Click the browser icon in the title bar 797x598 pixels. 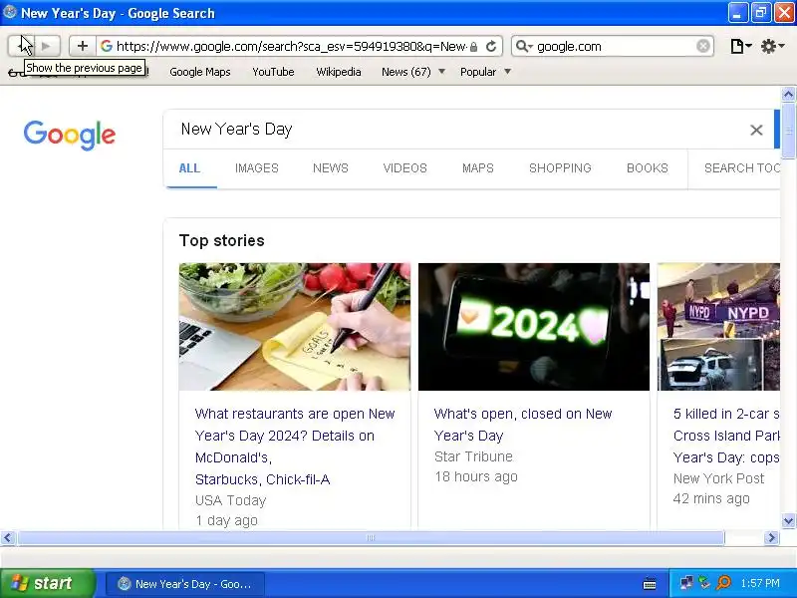pos(9,12)
